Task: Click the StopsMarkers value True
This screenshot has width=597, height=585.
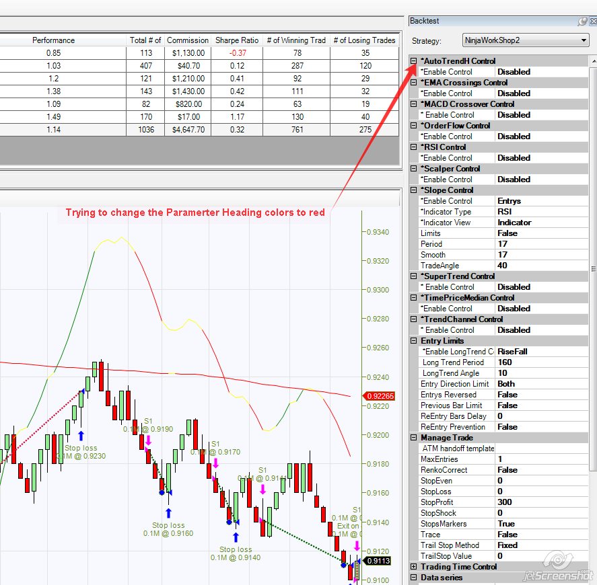Action: click(541, 524)
